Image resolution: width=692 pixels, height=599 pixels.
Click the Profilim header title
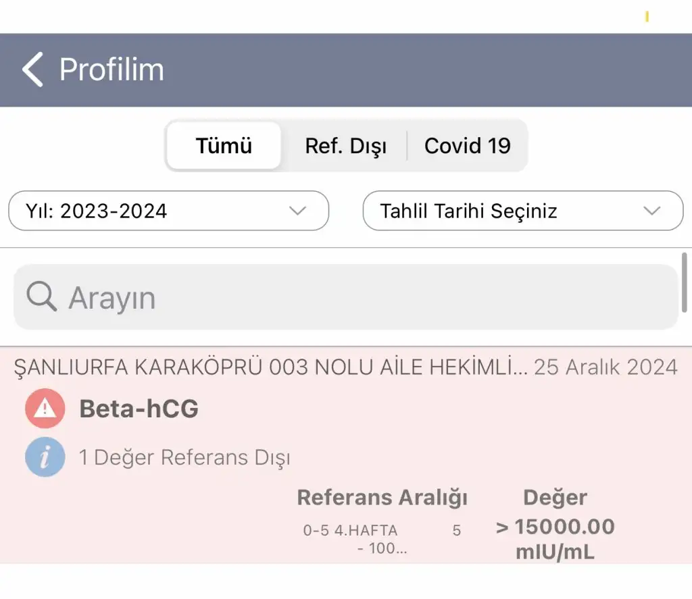(112, 70)
